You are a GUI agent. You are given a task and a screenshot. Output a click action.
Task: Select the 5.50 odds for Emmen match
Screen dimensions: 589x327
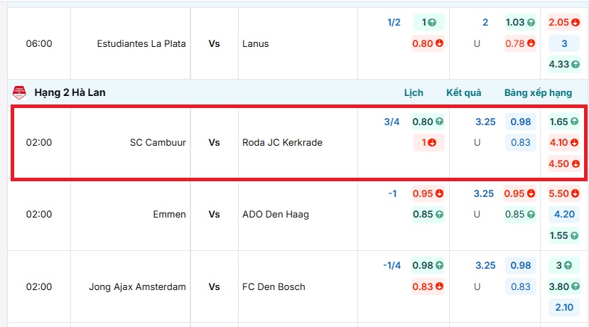(x=563, y=193)
